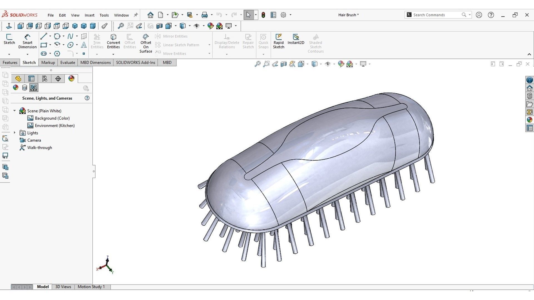Screen dimensions: 534x300
Task: Toggle View Scene, Lights, and Cameras button
Action: [34, 88]
